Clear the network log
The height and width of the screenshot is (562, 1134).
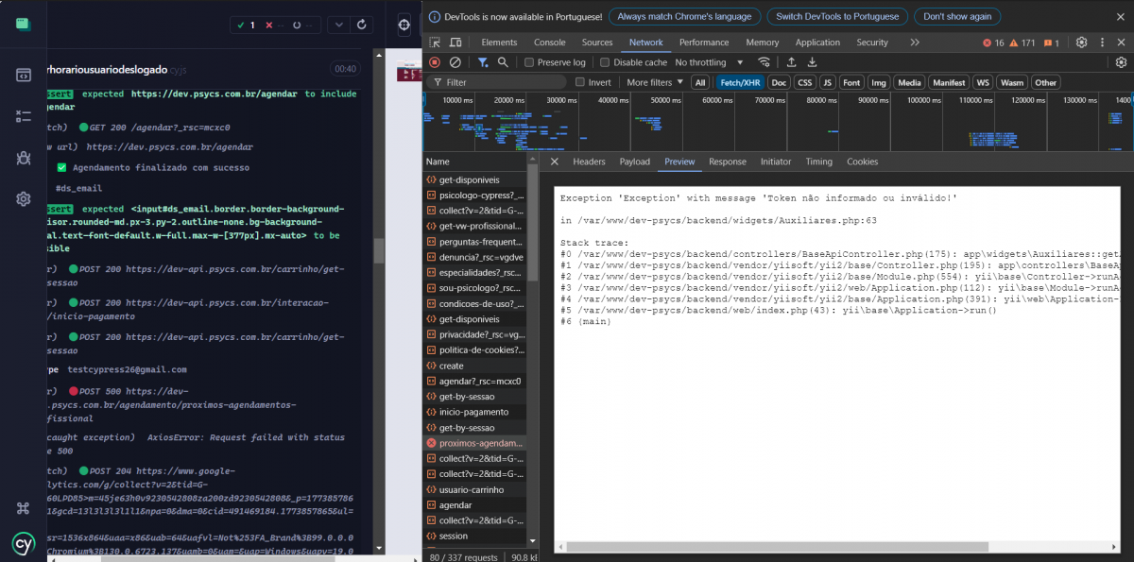point(455,62)
